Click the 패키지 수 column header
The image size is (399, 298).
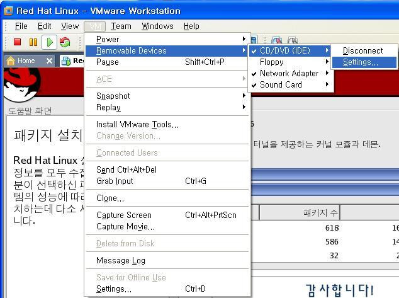[300, 212]
